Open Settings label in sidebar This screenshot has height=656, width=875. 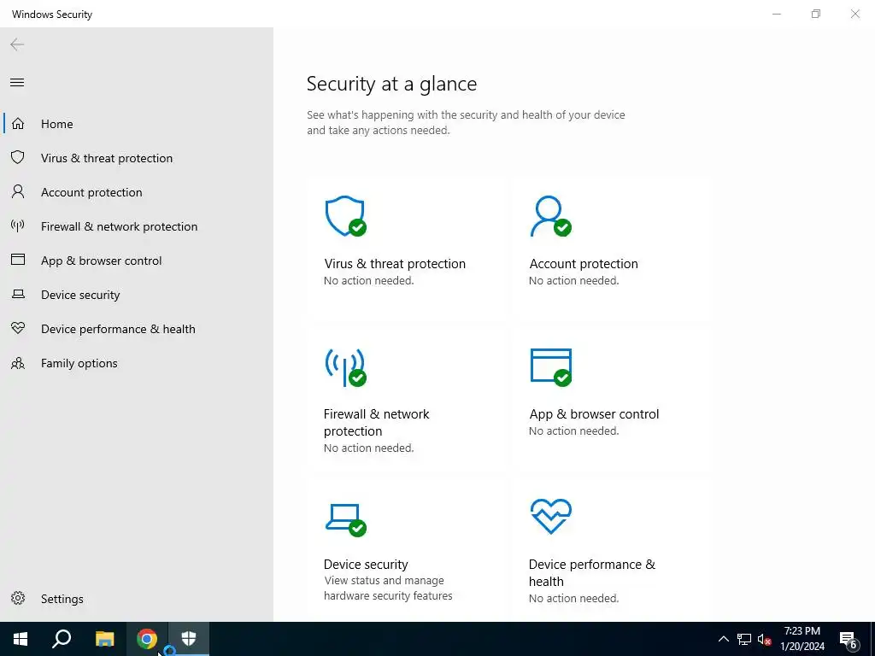click(62, 599)
